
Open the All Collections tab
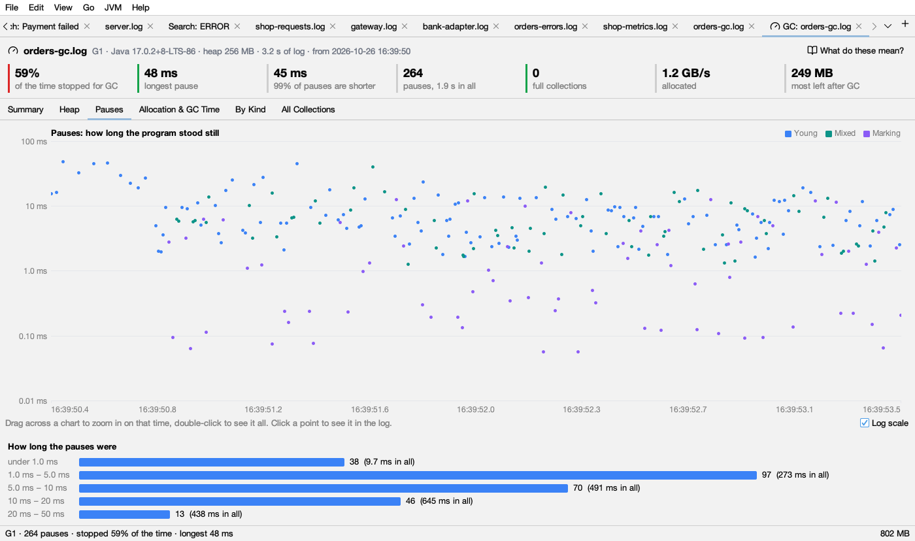[x=308, y=109]
